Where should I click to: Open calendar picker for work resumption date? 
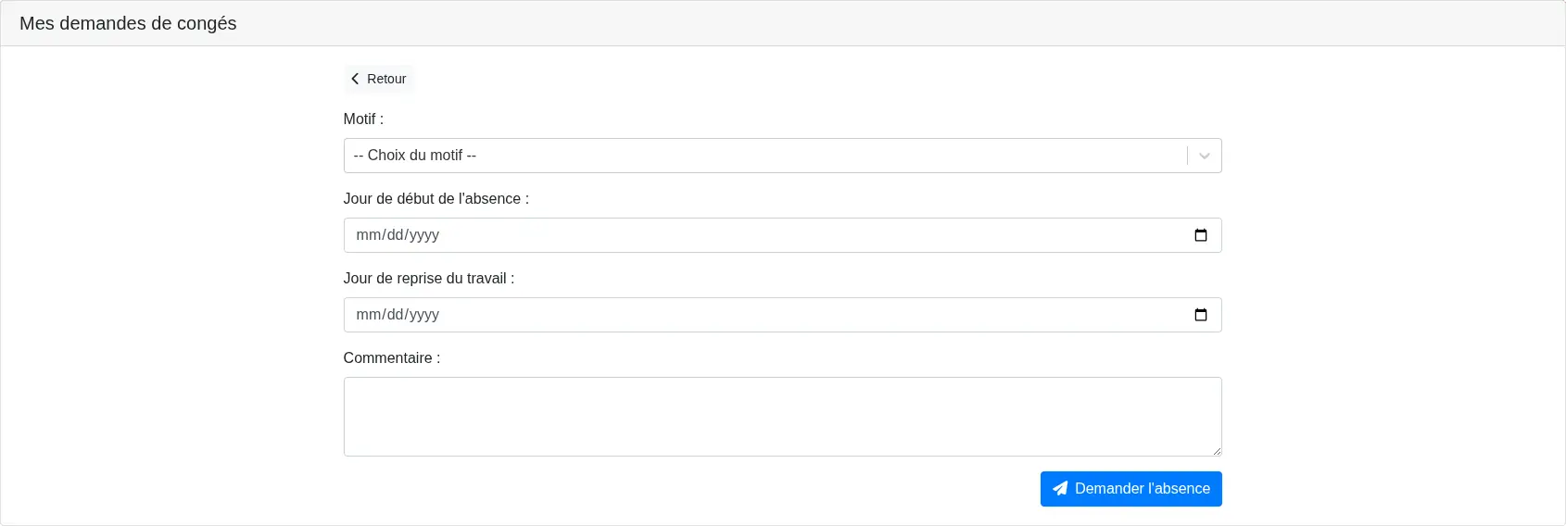(x=1200, y=315)
